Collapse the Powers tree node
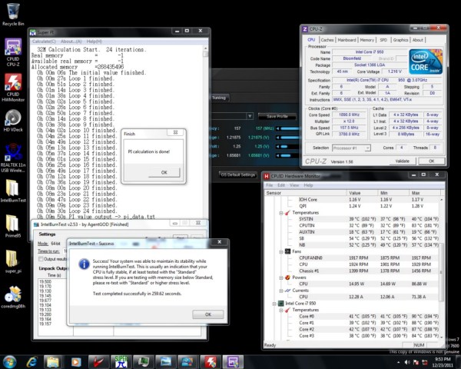Screen dimensions: 461x369 [281, 278]
